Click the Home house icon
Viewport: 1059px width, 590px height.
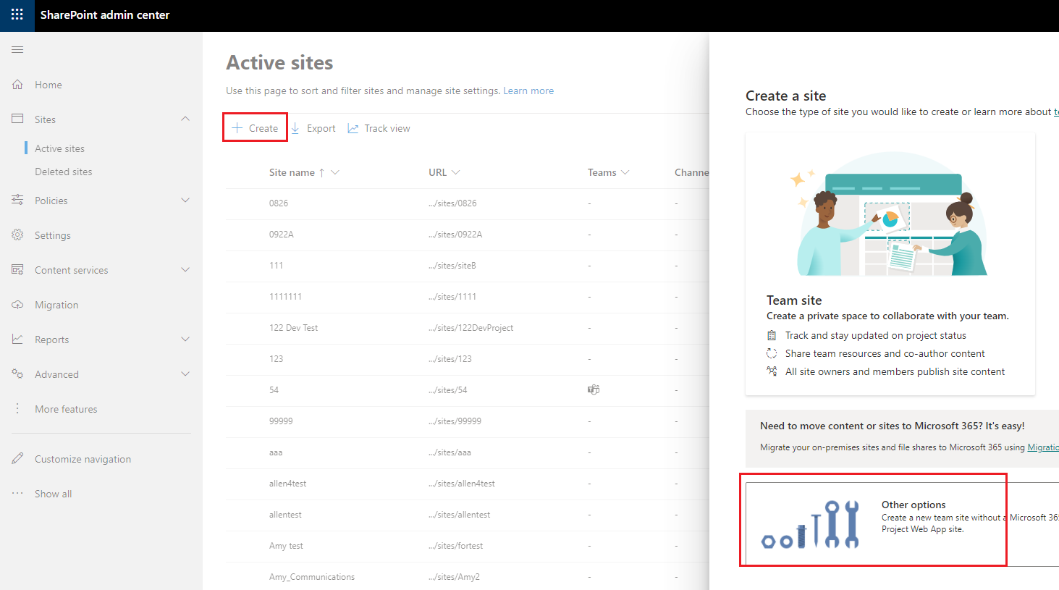[x=17, y=84]
